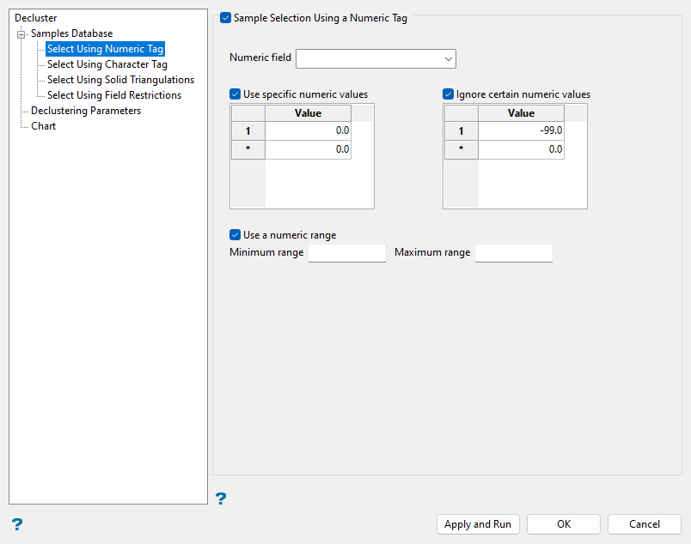Click the help question mark below the tree panel
This screenshot has width=691, height=544.
point(16,523)
